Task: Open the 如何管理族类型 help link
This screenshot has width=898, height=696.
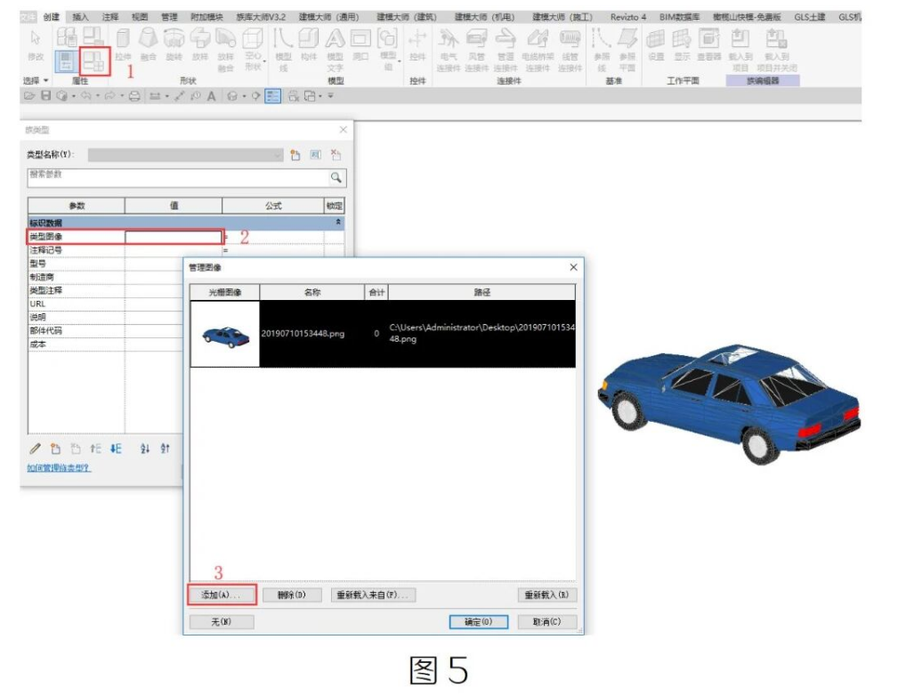Action: (59, 468)
